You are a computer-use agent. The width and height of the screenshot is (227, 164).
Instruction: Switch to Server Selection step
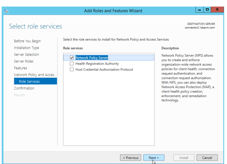tap(27, 55)
